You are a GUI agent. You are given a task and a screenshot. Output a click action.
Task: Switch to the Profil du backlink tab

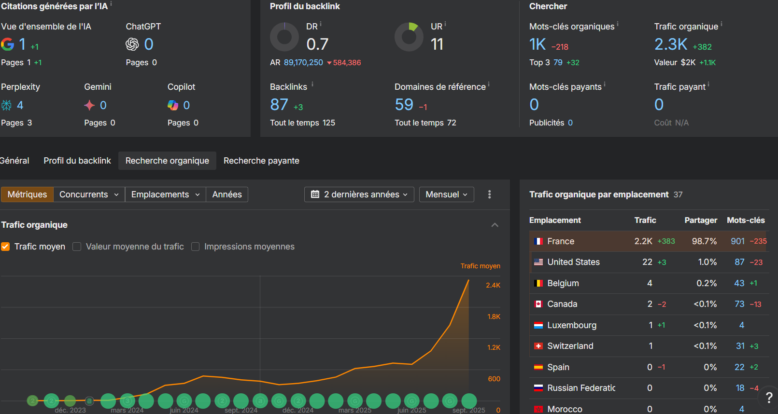(77, 161)
